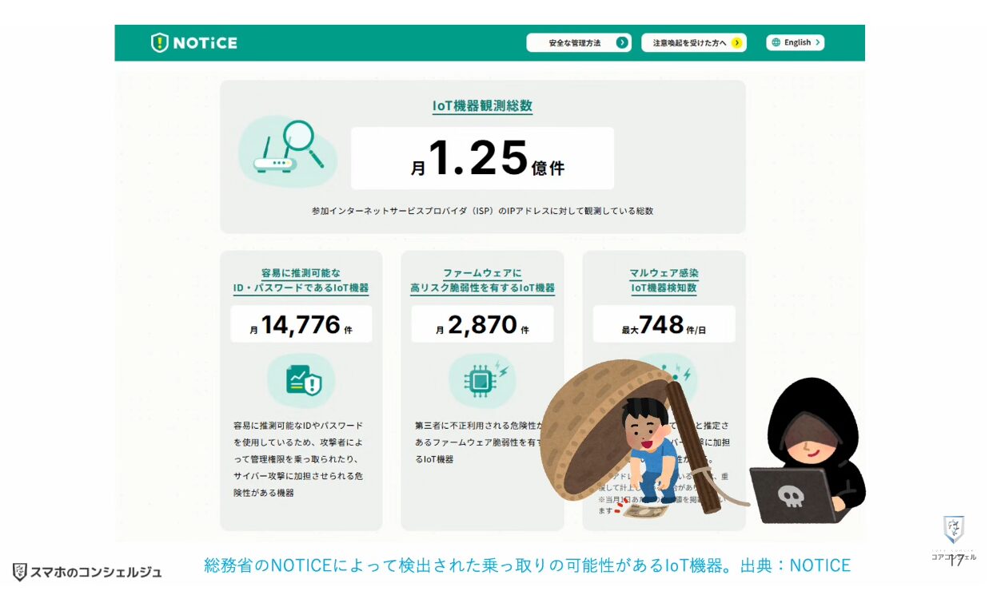Click the document with shield icon
Image resolution: width=997 pixels, height=595 pixels.
pos(301,381)
